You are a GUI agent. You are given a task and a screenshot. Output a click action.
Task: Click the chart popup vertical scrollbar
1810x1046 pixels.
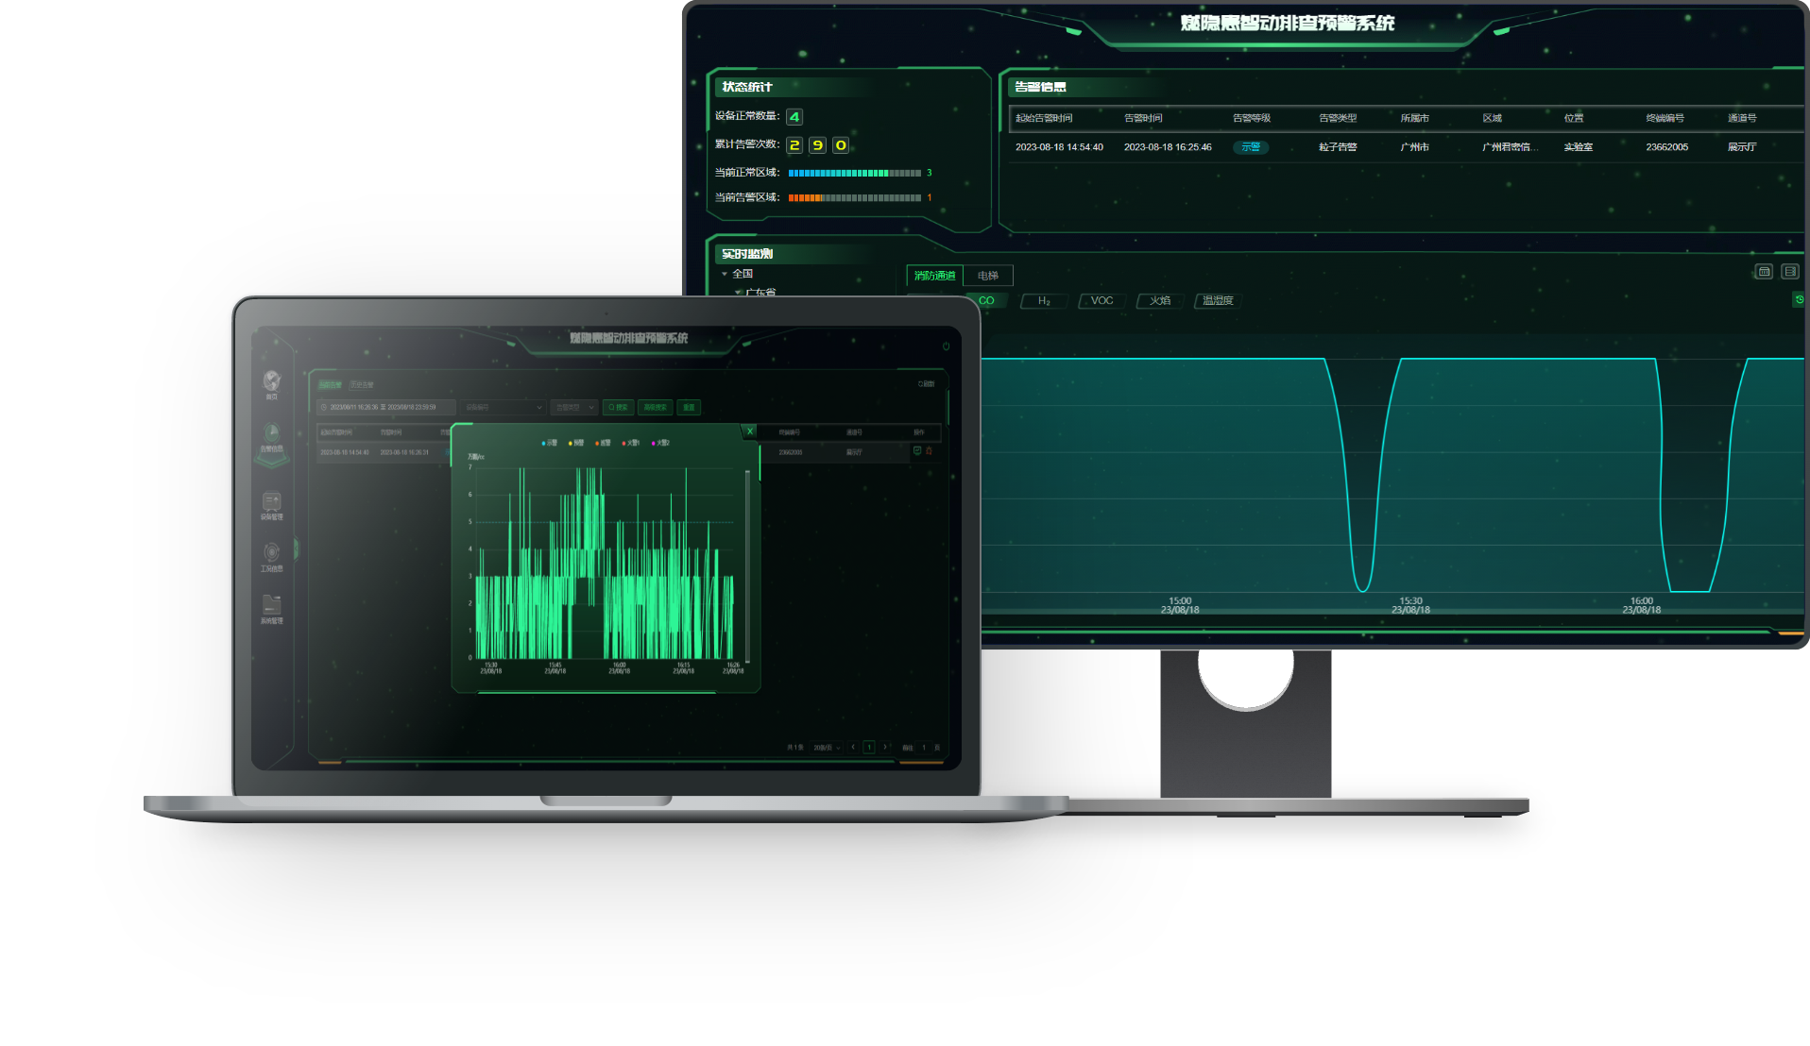pos(747,566)
